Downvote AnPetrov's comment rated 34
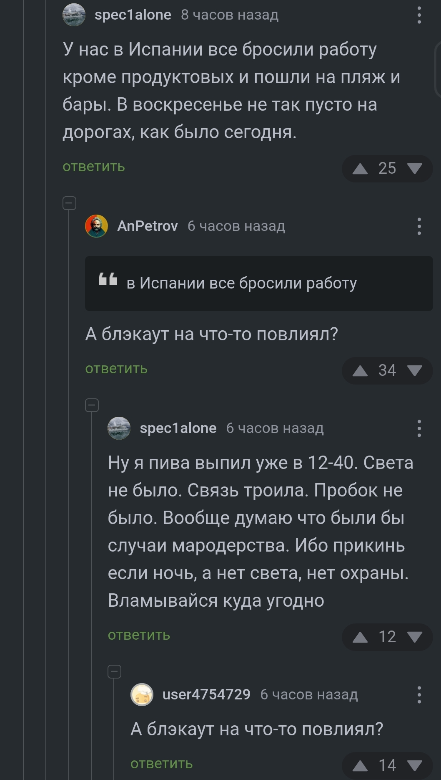441x780 pixels. [414, 371]
